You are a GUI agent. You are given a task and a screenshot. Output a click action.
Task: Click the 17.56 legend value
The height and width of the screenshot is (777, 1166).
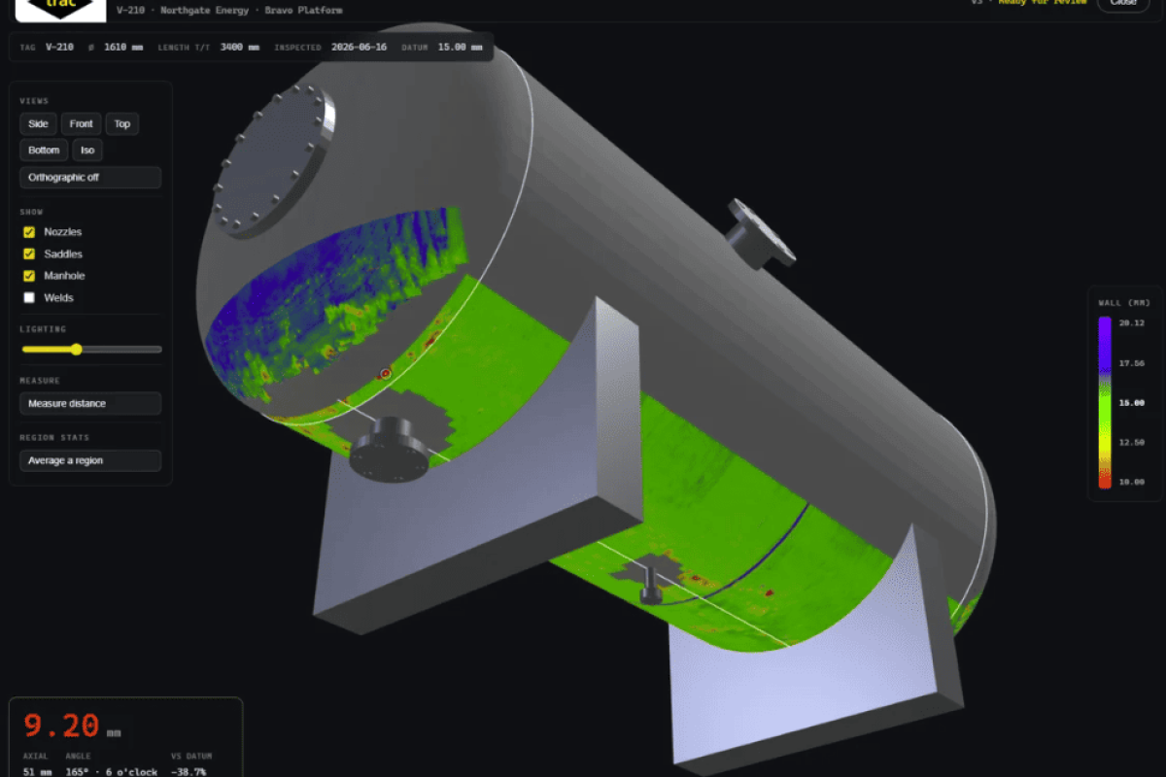point(1132,362)
